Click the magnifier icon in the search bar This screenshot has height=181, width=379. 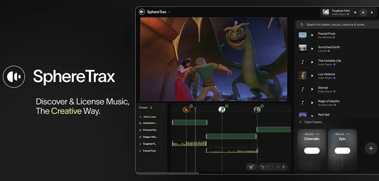coord(302,24)
